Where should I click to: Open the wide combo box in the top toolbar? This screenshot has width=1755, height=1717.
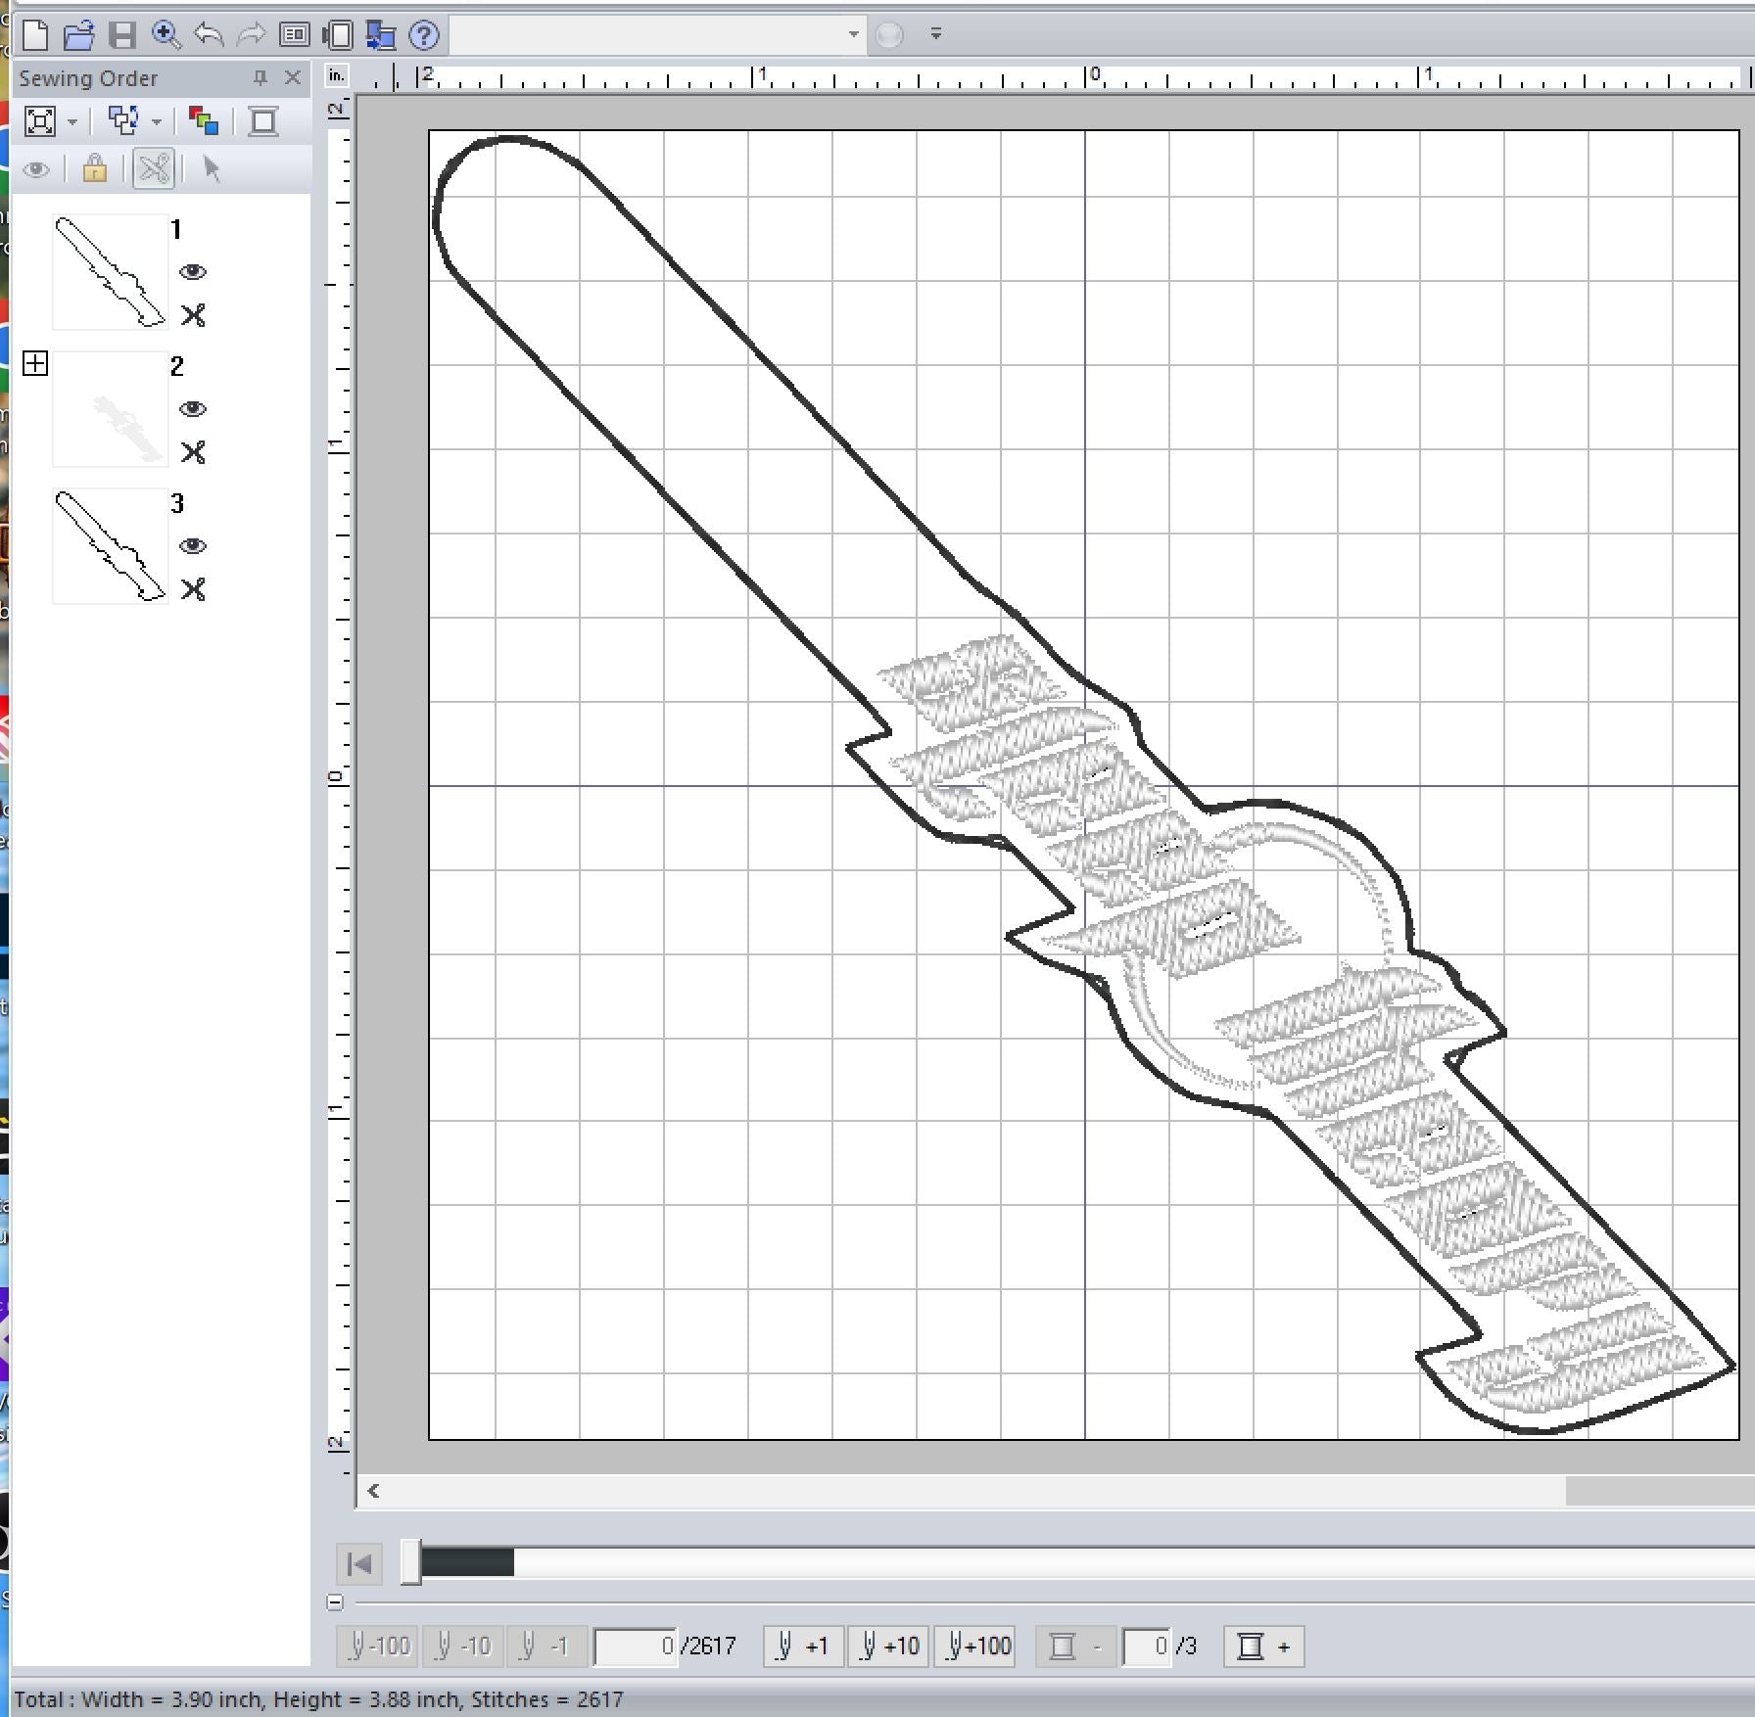click(656, 35)
